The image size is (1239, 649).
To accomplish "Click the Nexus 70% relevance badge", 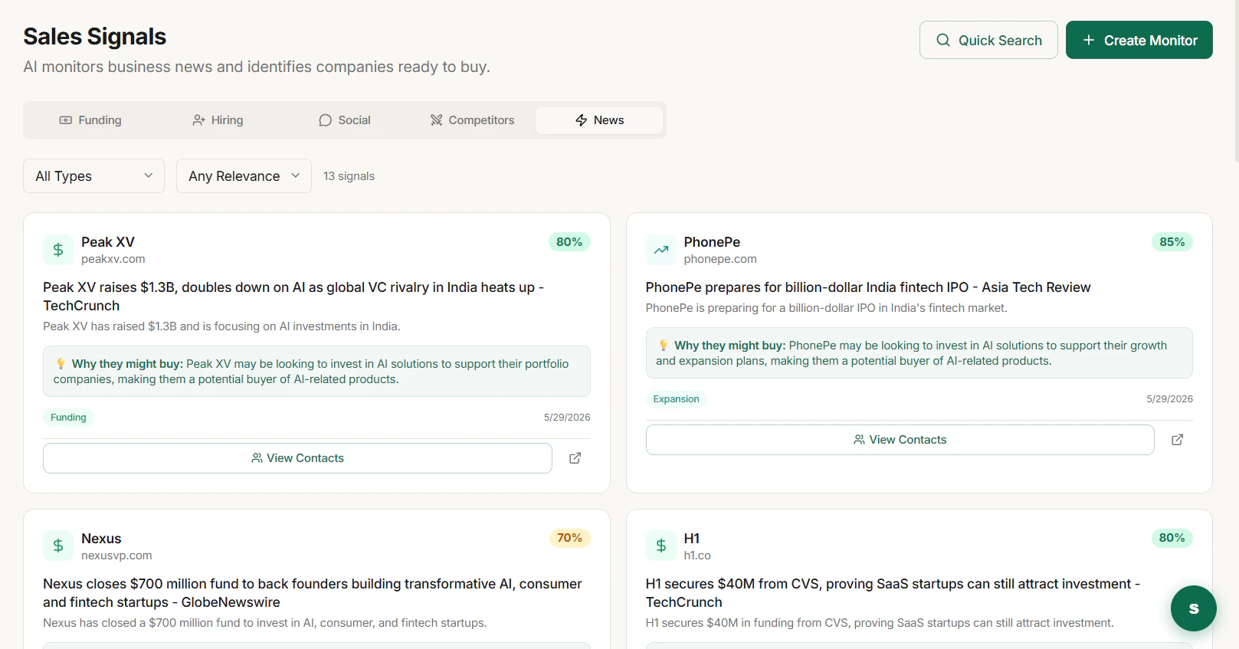I will click(x=569, y=538).
